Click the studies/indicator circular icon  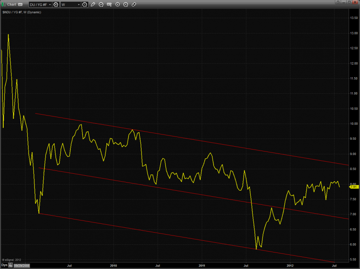tap(101, 4)
